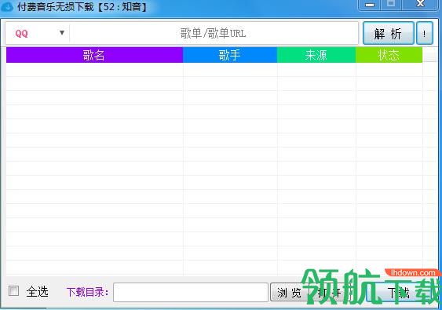This screenshot has height=310, width=442.
Task: Click the exclamation mark info button
Action: [x=424, y=33]
